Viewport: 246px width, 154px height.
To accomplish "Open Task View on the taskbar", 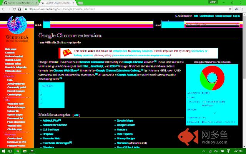I will 10,151.
